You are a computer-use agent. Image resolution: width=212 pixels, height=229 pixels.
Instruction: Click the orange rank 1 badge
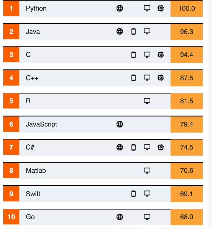coord(11,8)
